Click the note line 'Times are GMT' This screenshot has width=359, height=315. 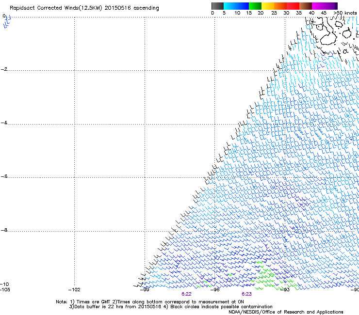coord(94,302)
